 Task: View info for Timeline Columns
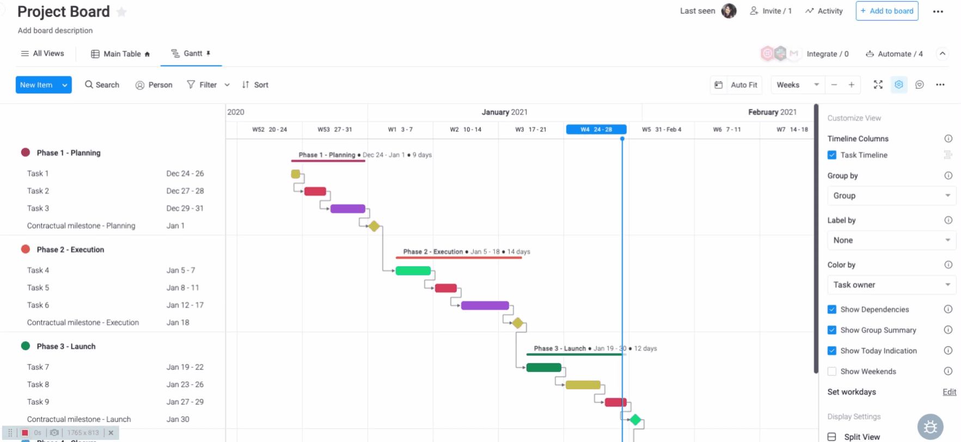948,139
